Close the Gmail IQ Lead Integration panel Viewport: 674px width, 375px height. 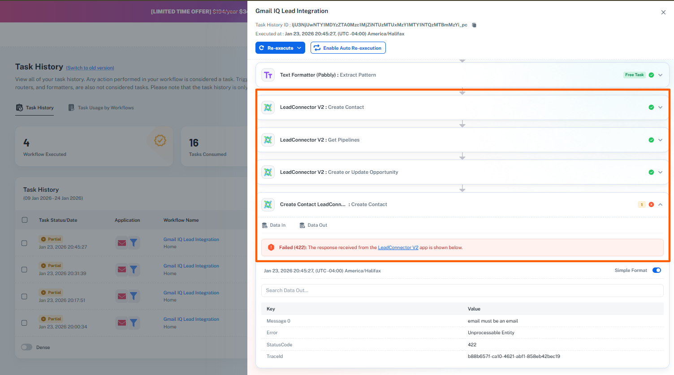tap(663, 13)
